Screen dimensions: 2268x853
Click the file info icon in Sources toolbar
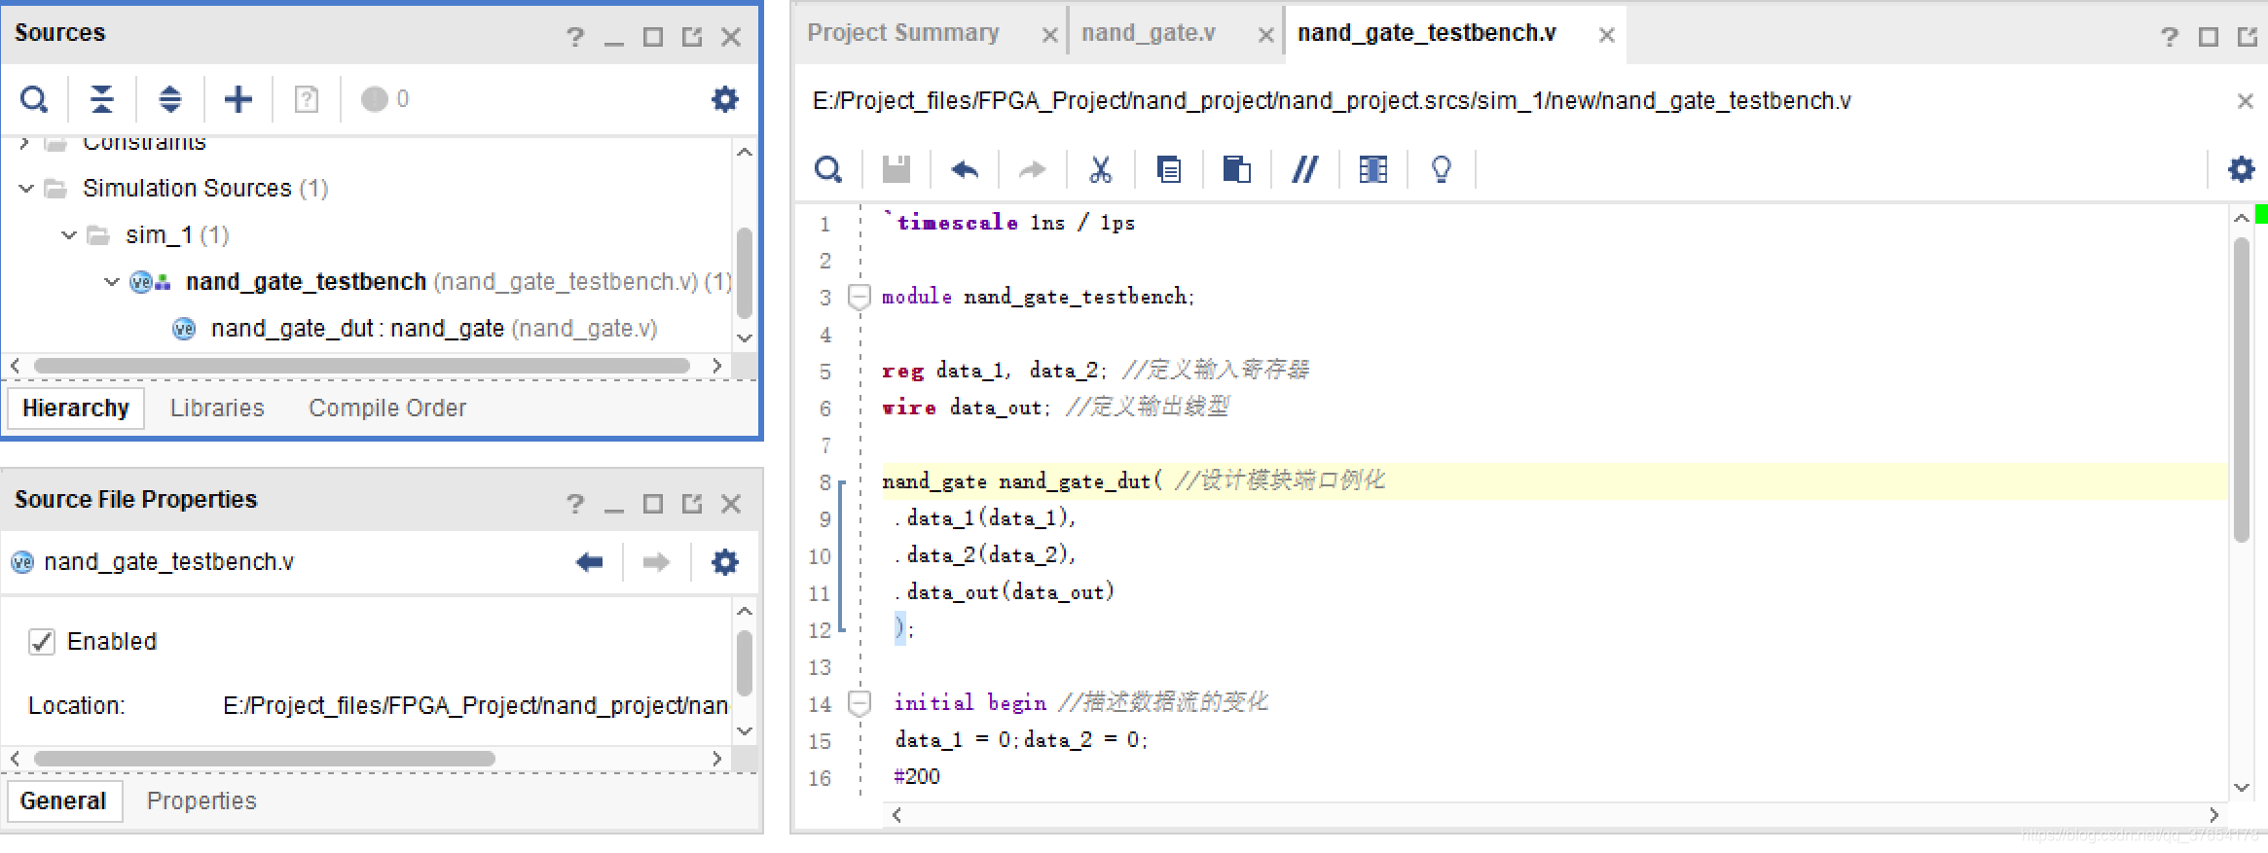click(x=307, y=99)
